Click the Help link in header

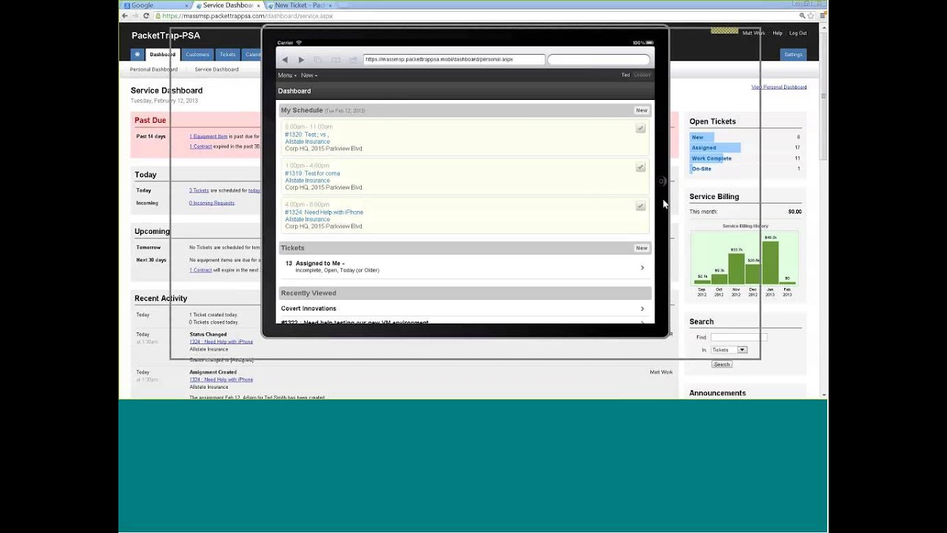(778, 33)
